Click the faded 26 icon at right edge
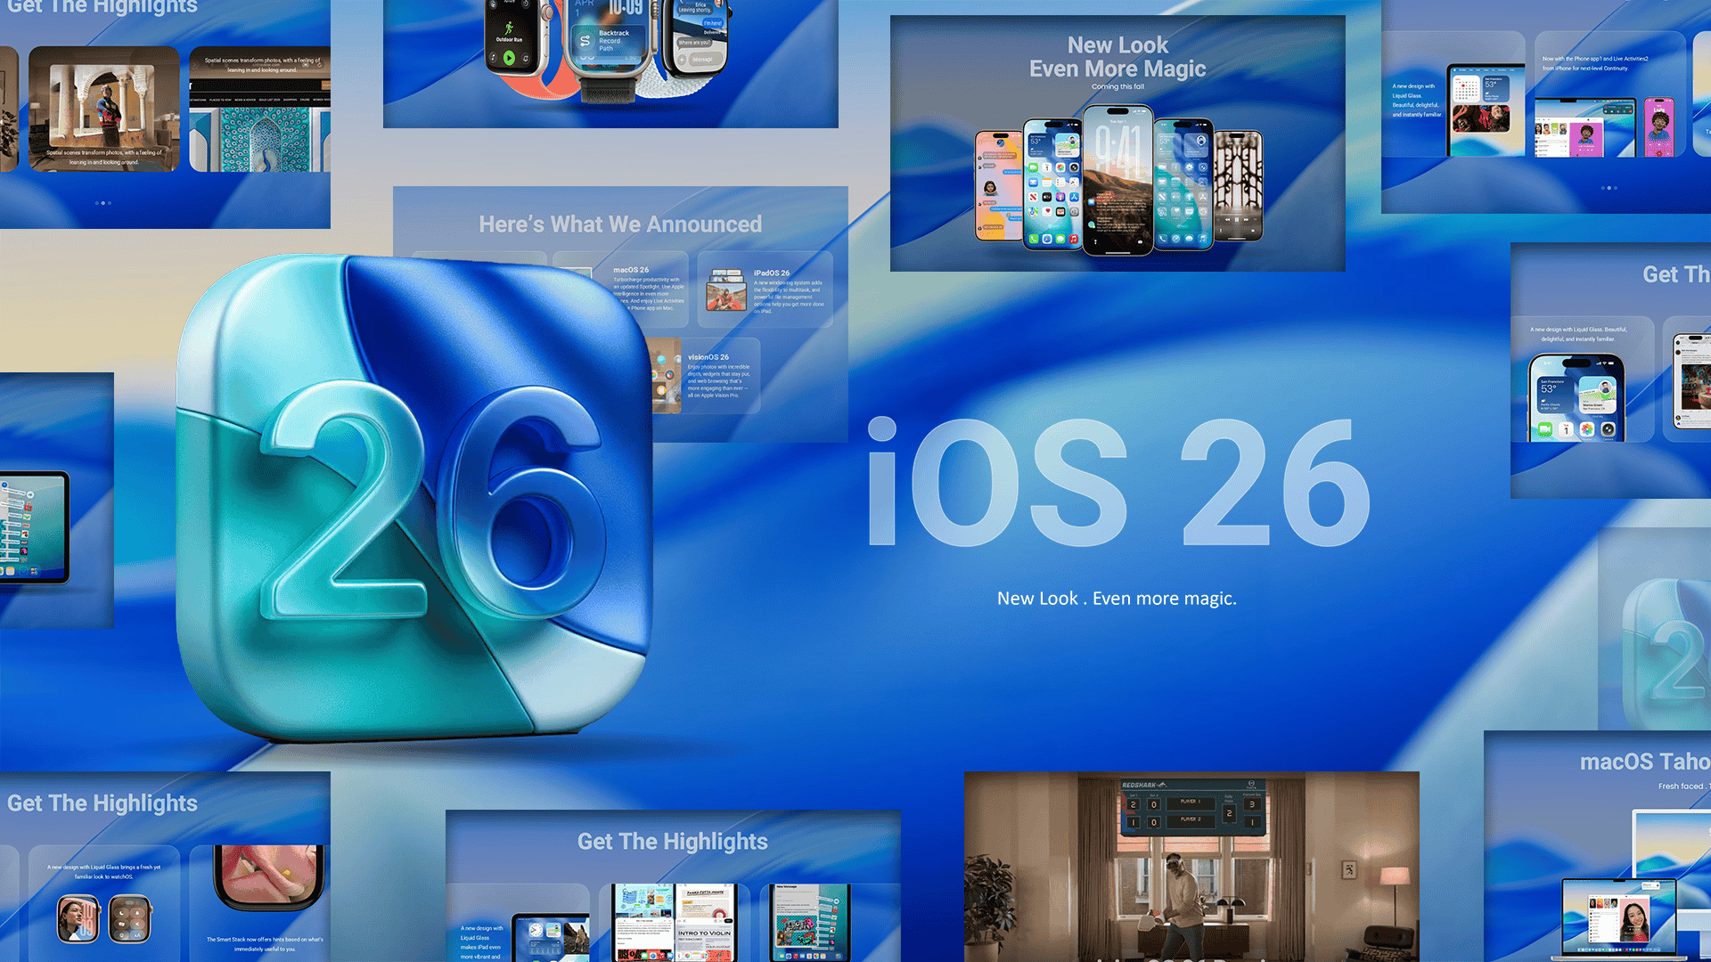This screenshot has width=1711, height=962. point(1666,655)
